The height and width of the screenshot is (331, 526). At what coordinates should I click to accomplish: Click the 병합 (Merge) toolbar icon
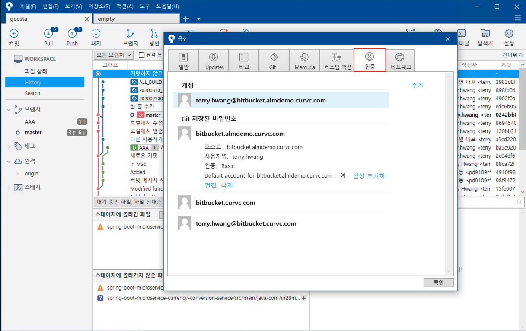coord(154,34)
